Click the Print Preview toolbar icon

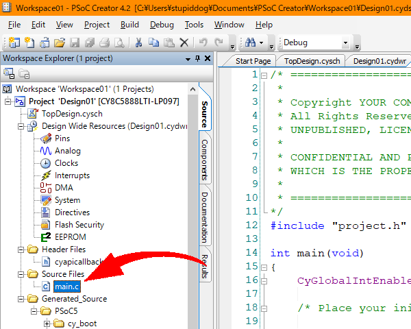point(119,42)
